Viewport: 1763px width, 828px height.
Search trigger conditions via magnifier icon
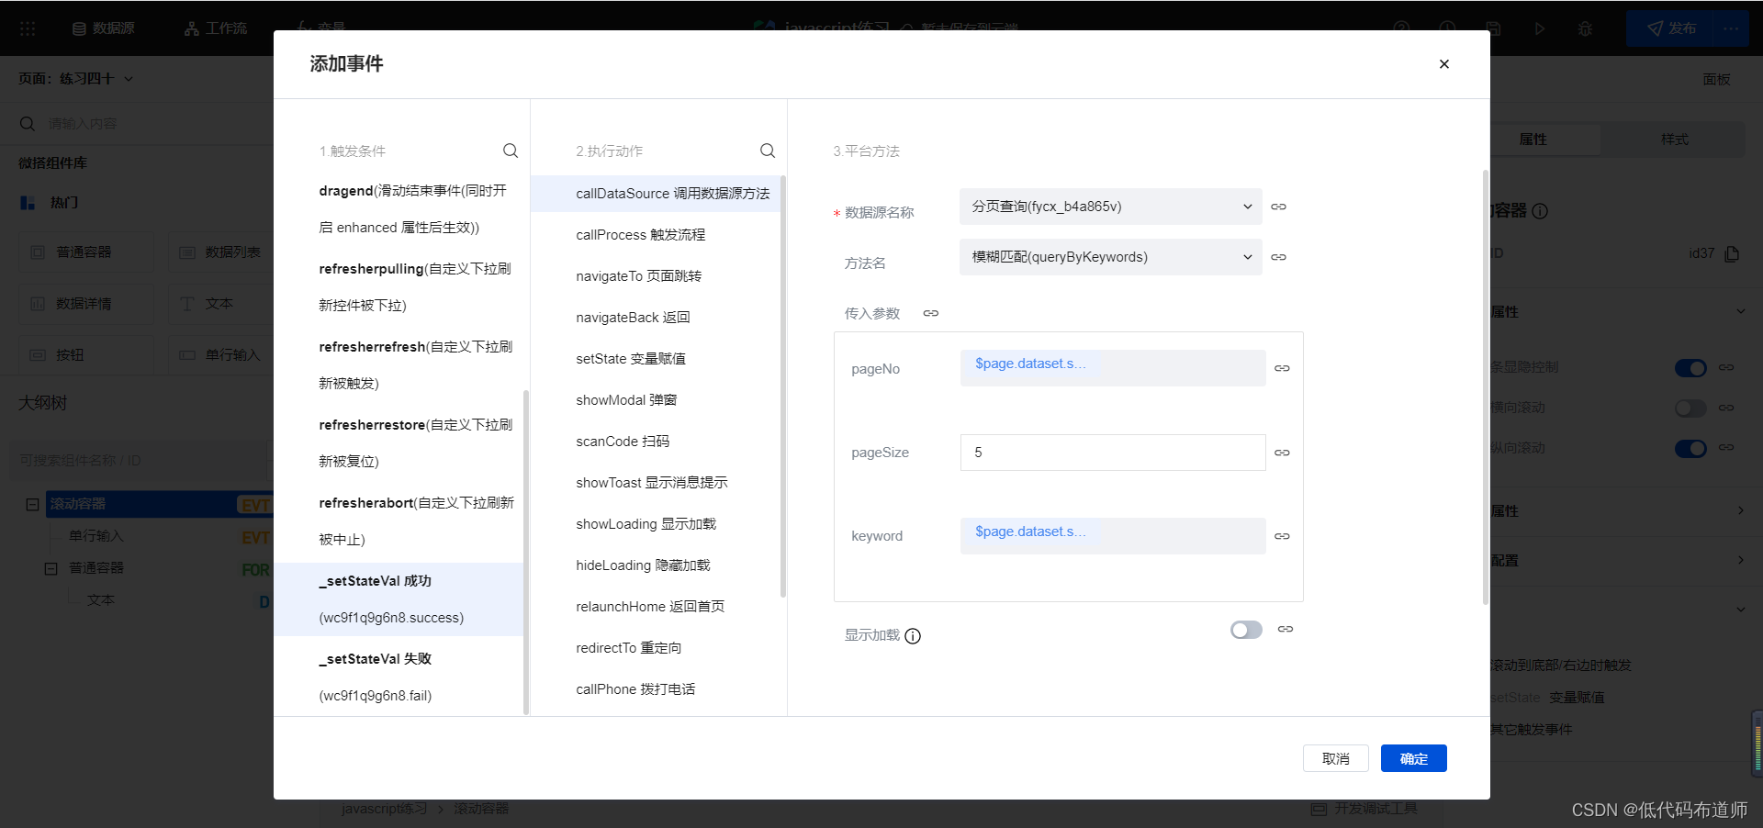[511, 151]
